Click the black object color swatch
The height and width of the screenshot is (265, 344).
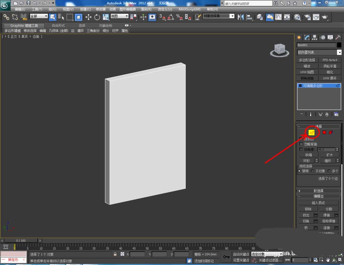click(339, 45)
